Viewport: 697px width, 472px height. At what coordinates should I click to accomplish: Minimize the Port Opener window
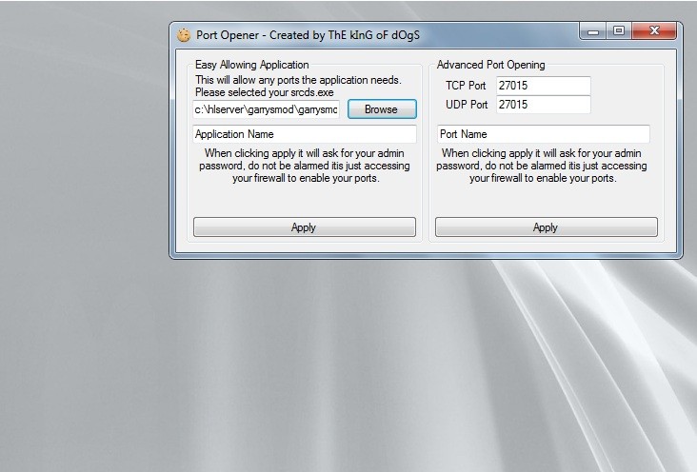(x=594, y=31)
